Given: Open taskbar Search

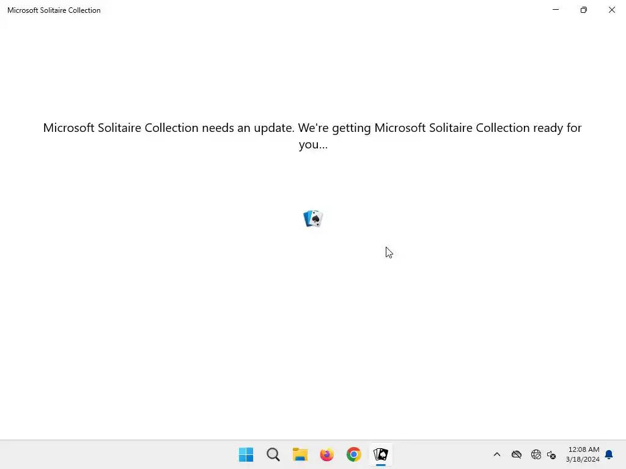Looking at the screenshot, I should click(273, 454).
